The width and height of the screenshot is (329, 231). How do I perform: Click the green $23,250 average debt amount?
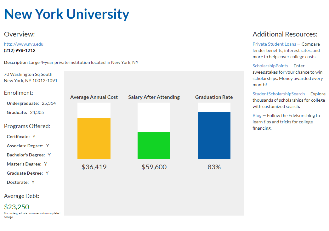click(17, 207)
